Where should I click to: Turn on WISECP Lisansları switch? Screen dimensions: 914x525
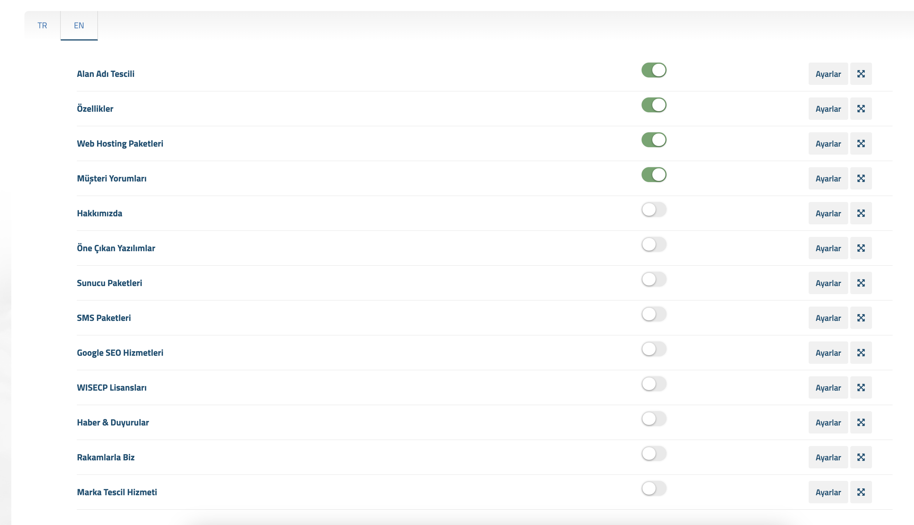(x=653, y=384)
